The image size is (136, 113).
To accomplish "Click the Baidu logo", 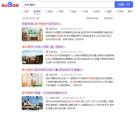I will point(10,4).
